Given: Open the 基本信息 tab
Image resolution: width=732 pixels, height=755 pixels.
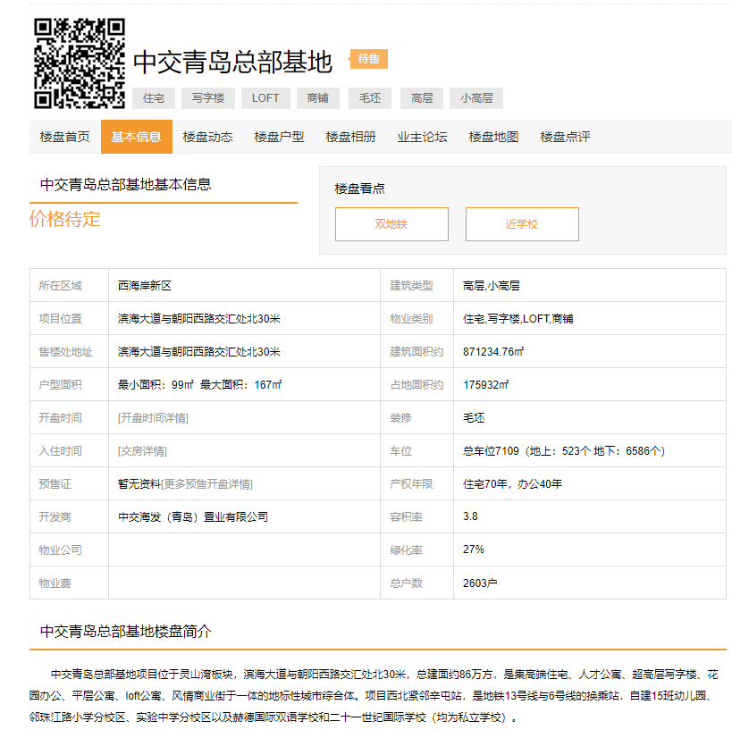Looking at the screenshot, I should (136, 137).
